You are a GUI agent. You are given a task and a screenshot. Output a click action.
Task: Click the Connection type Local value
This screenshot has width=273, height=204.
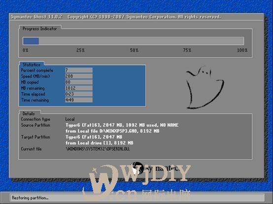[70, 119]
